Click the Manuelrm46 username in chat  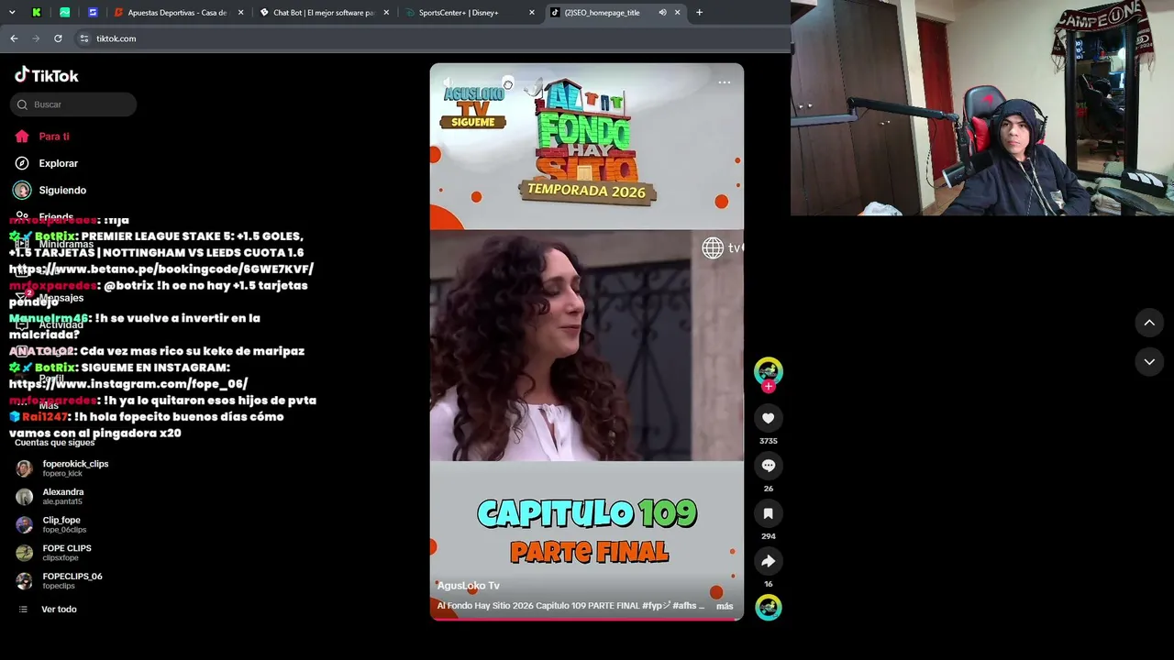tap(49, 318)
